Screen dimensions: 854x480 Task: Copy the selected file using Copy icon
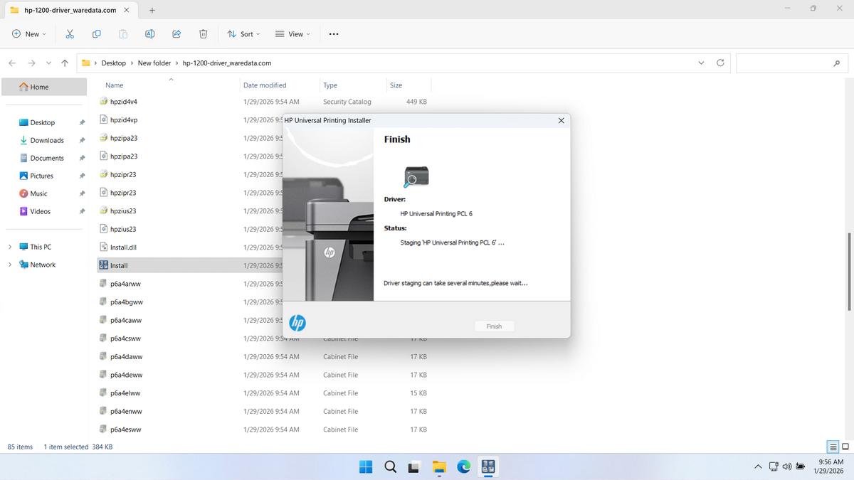(96, 33)
